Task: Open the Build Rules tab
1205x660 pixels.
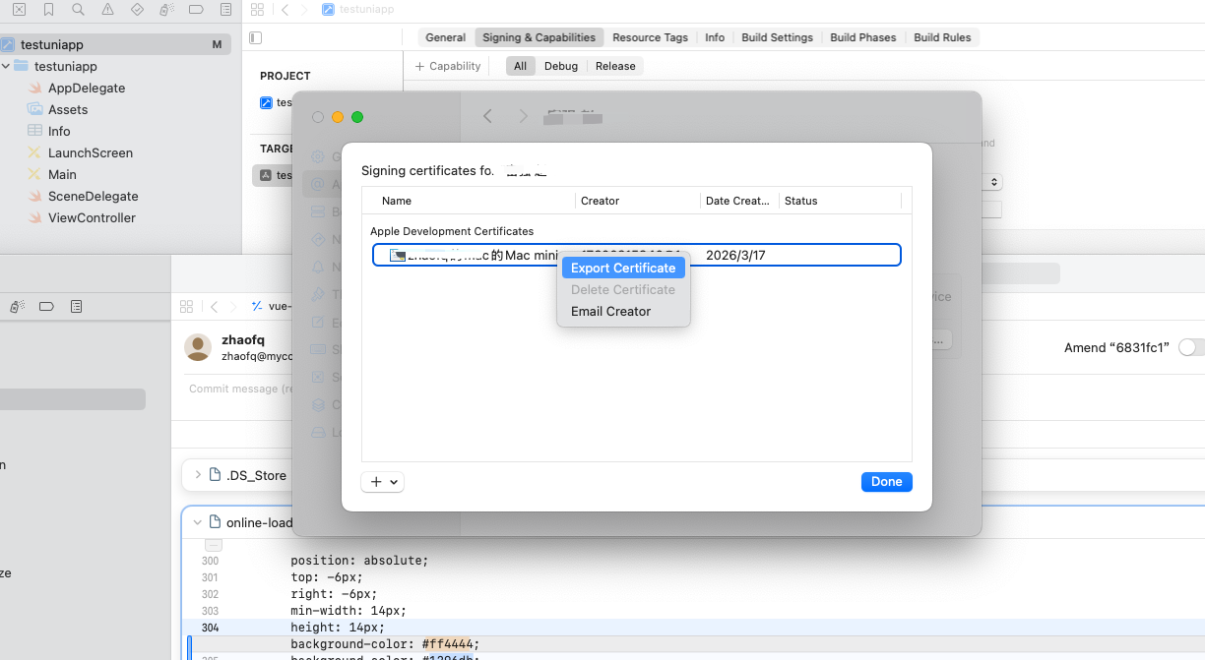Action: (x=942, y=37)
